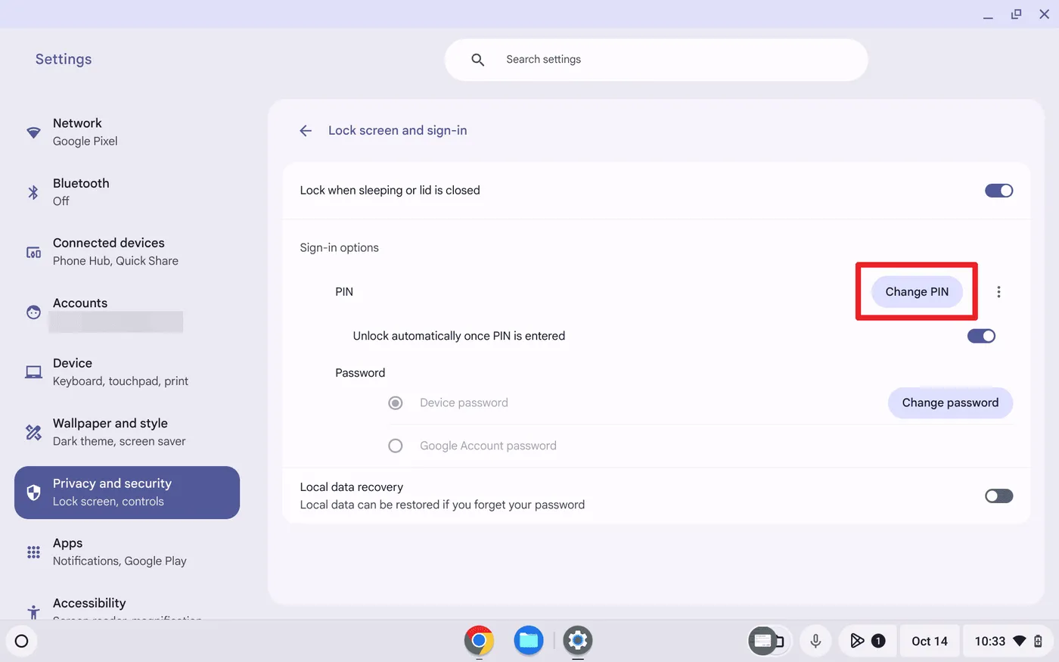Open the Bluetooth settings section
Viewport: 1059px width, 662px height.
[127, 192]
